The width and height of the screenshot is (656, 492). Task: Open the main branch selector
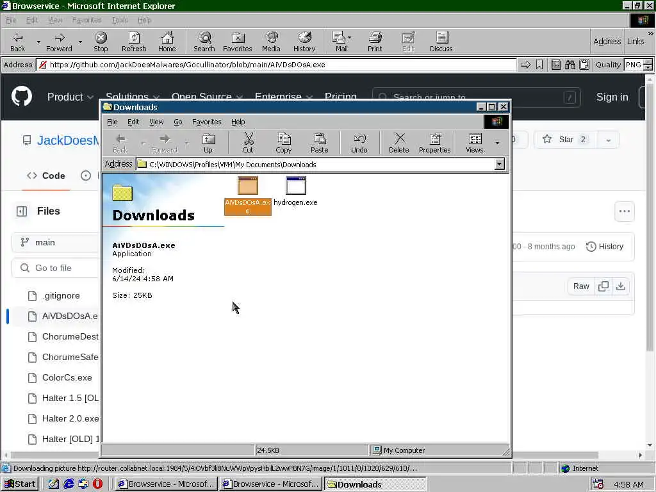(x=55, y=243)
